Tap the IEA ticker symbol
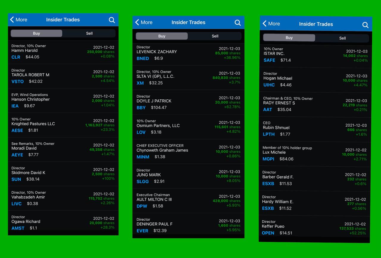The height and width of the screenshot is (258, 381). [15, 106]
